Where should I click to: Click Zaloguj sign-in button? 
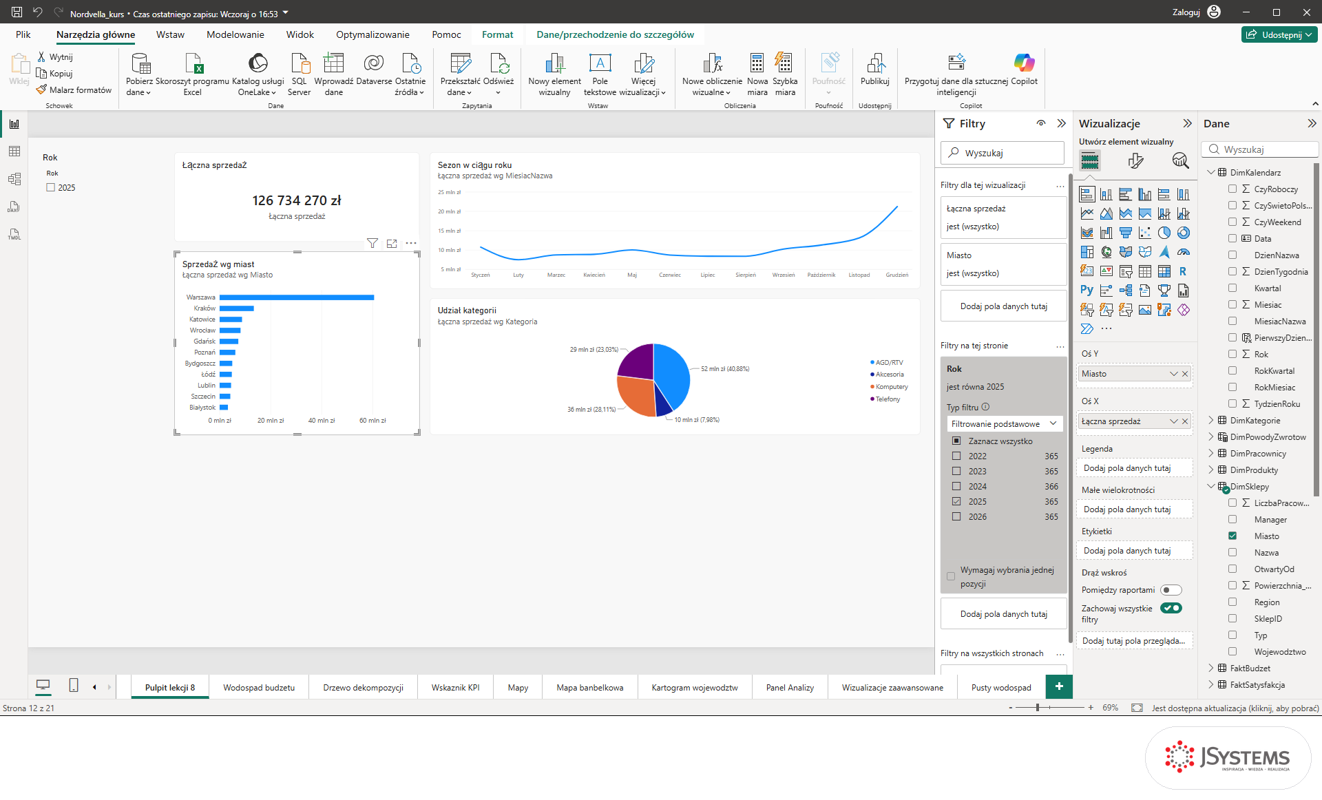1196,12
